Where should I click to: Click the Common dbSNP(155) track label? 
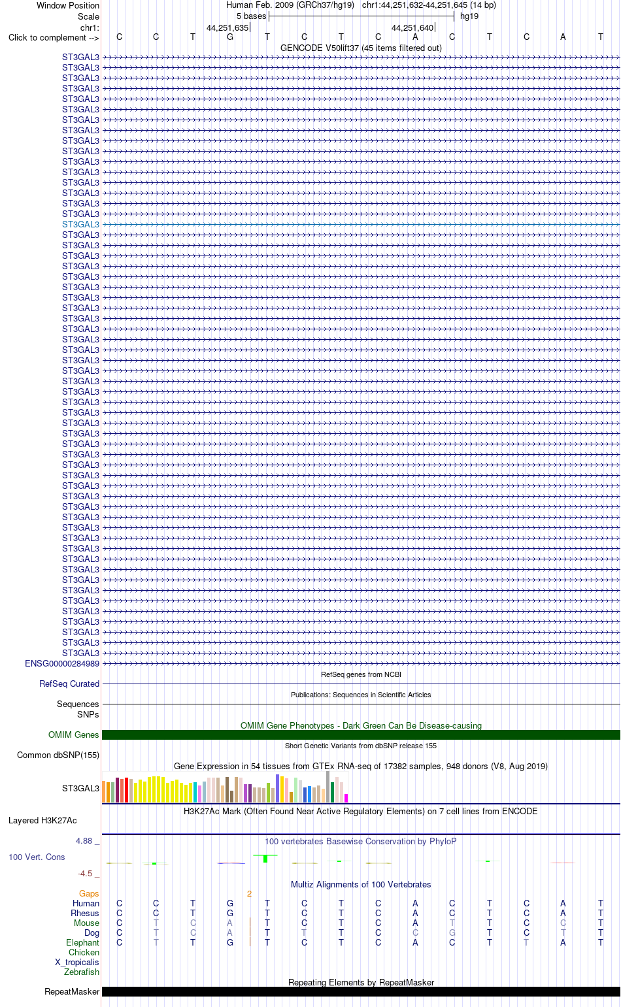pyautogui.click(x=58, y=755)
